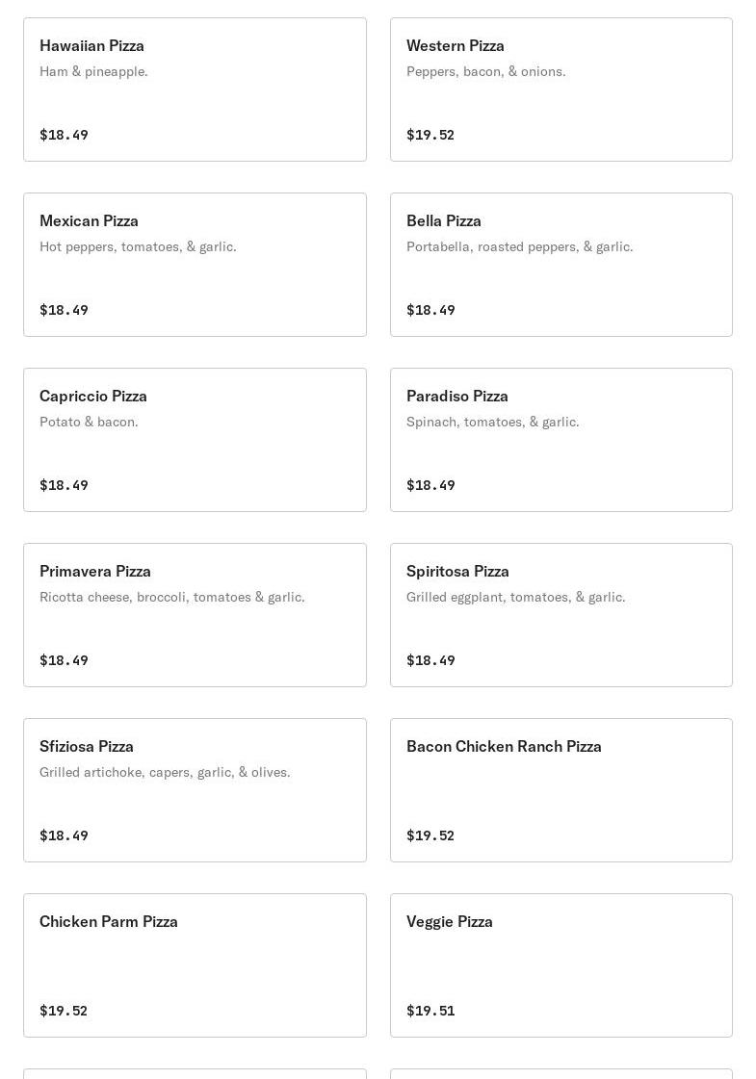Choose the Veggie Pizza card
Image resolution: width=756 pixels, height=1079 pixels.
561,965
